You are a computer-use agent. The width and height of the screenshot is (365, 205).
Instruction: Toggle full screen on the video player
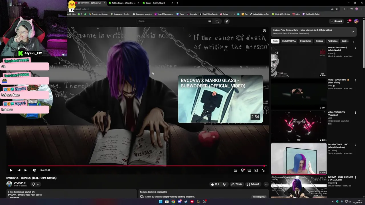(263, 170)
